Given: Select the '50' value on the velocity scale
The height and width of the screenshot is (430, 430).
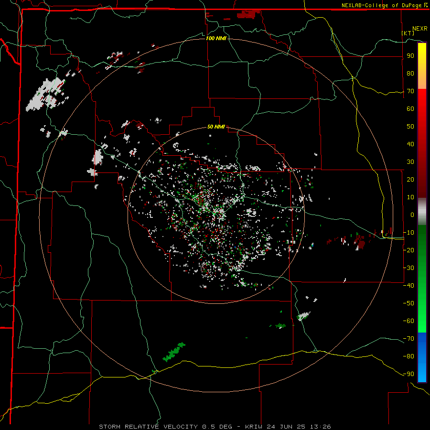Looking at the screenshot, I should tap(410, 127).
